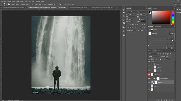
Task: Lock transparent pixels icon in Layers
Action: [x=152, y=59]
